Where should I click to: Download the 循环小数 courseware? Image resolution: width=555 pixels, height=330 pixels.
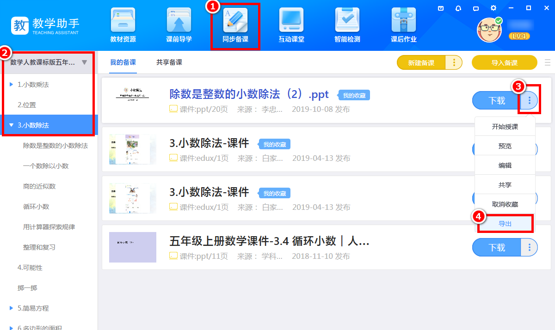[x=497, y=248]
